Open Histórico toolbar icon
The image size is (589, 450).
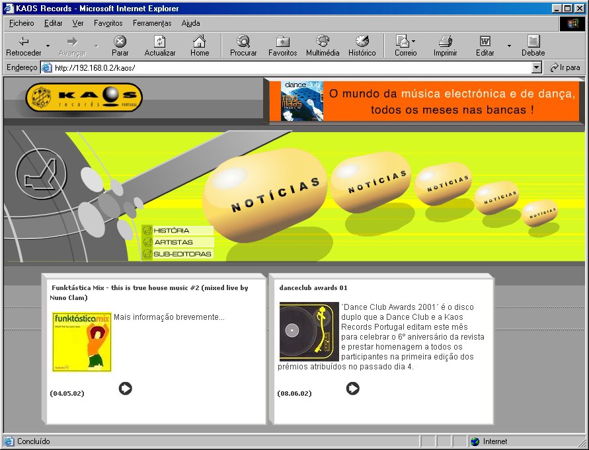[362, 40]
